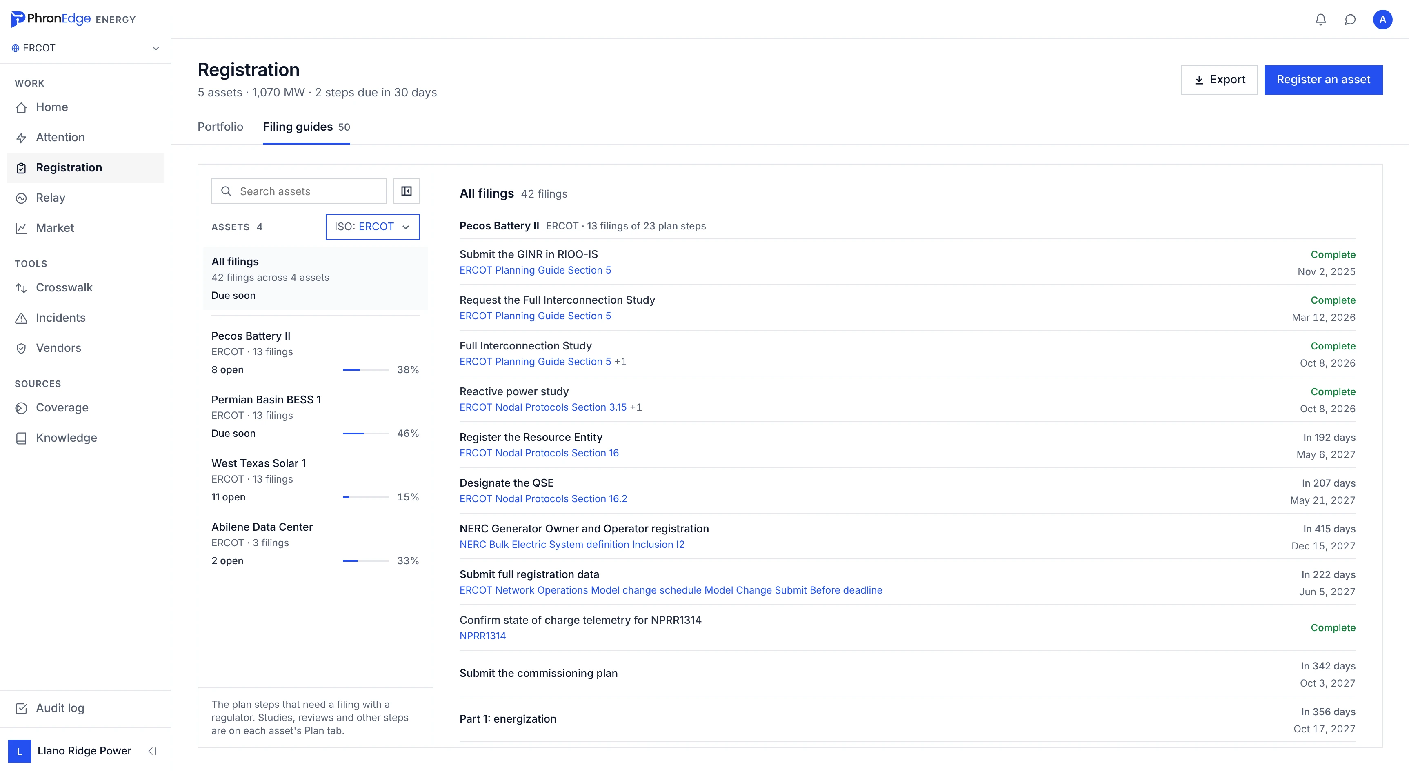Image resolution: width=1409 pixels, height=774 pixels.
Task: Open the Llano Ridge Power account
Action: click(x=71, y=751)
